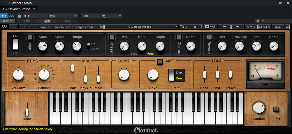
Task: Load previous preset with left arrow
Action: pyautogui.click(x=224, y=27)
